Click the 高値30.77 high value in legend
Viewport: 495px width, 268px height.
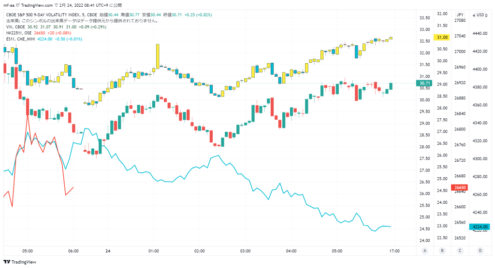[130, 15]
